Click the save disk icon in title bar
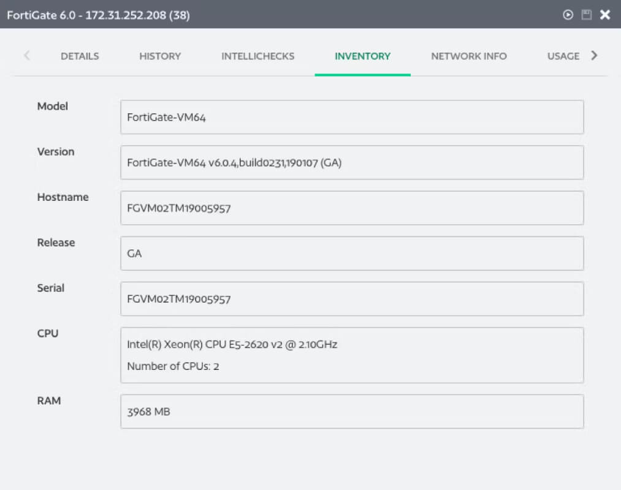The height and width of the screenshot is (490, 621). click(x=586, y=15)
